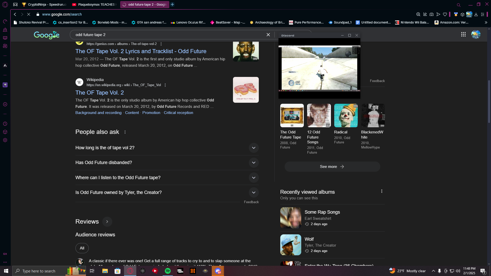Open Google apps grid icon
Screen dimensions: 491x276
[463, 34]
